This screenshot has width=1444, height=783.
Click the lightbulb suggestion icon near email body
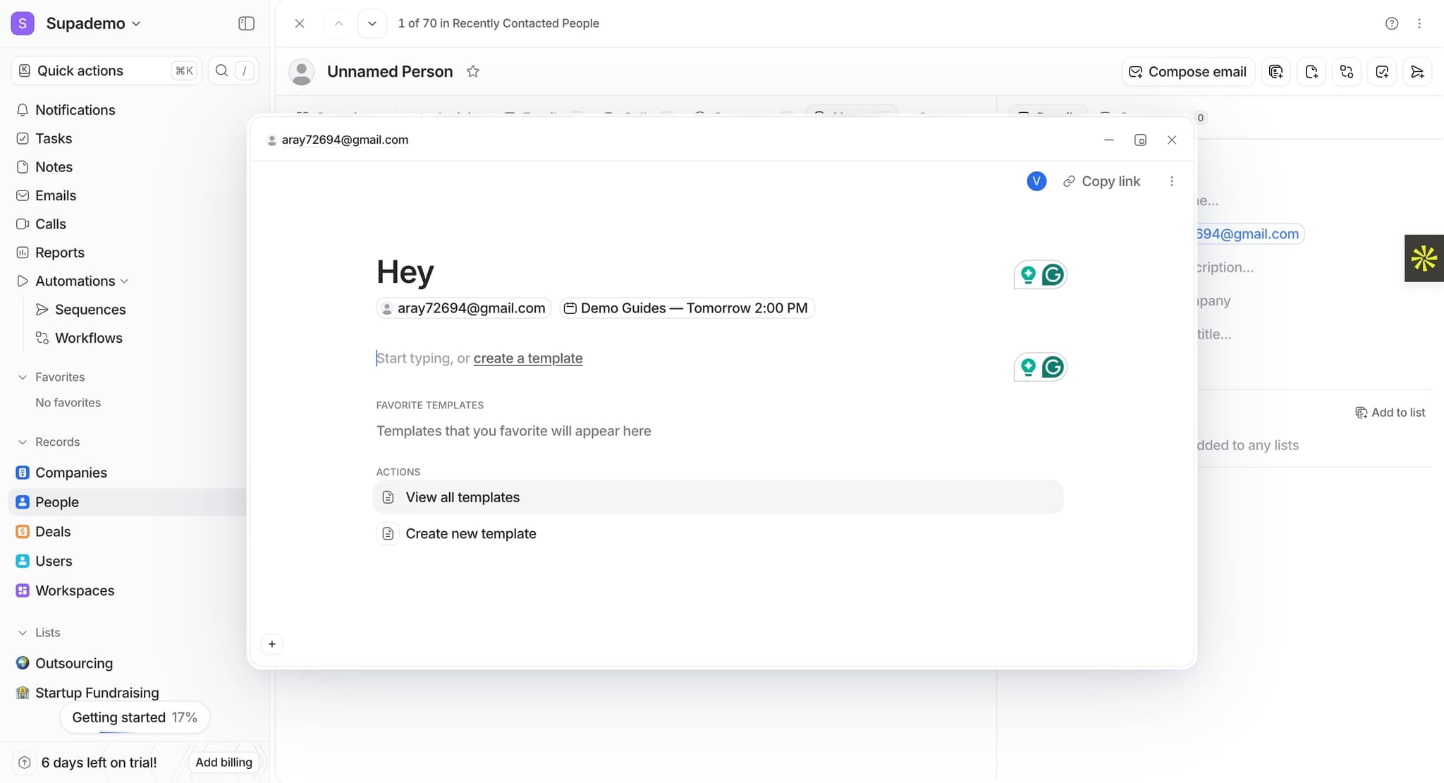point(1027,367)
